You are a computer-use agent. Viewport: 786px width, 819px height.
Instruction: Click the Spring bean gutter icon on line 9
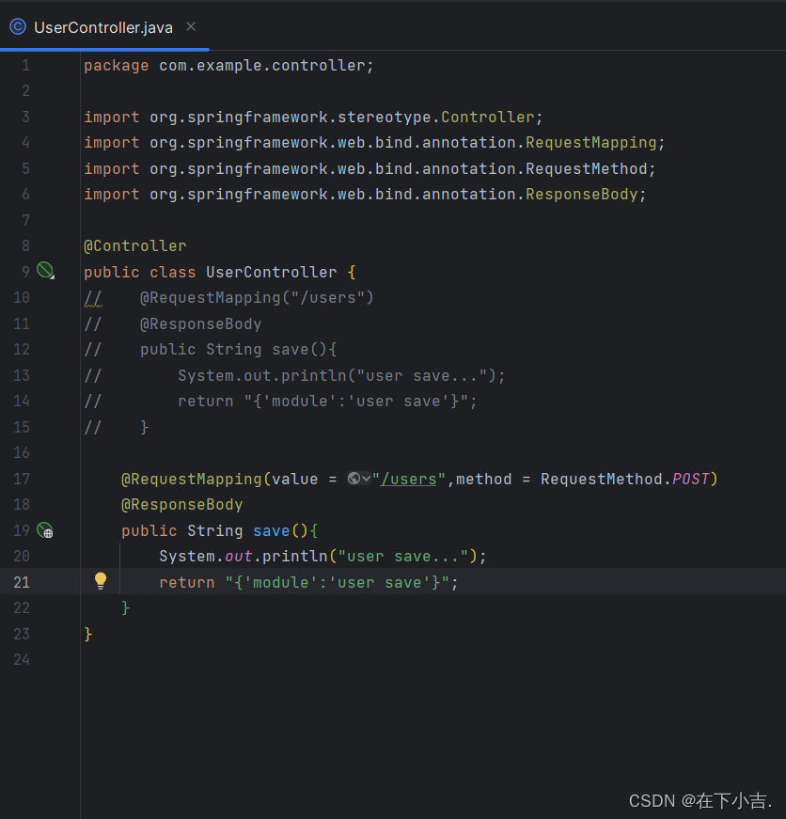[45, 271]
